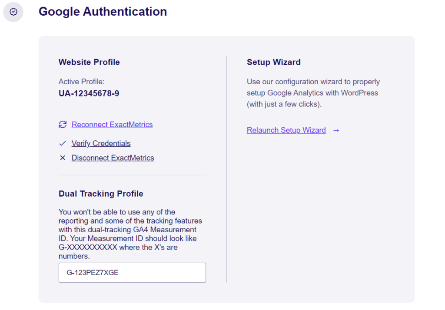Click the UA-12345678-9 active profile text

(89, 93)
